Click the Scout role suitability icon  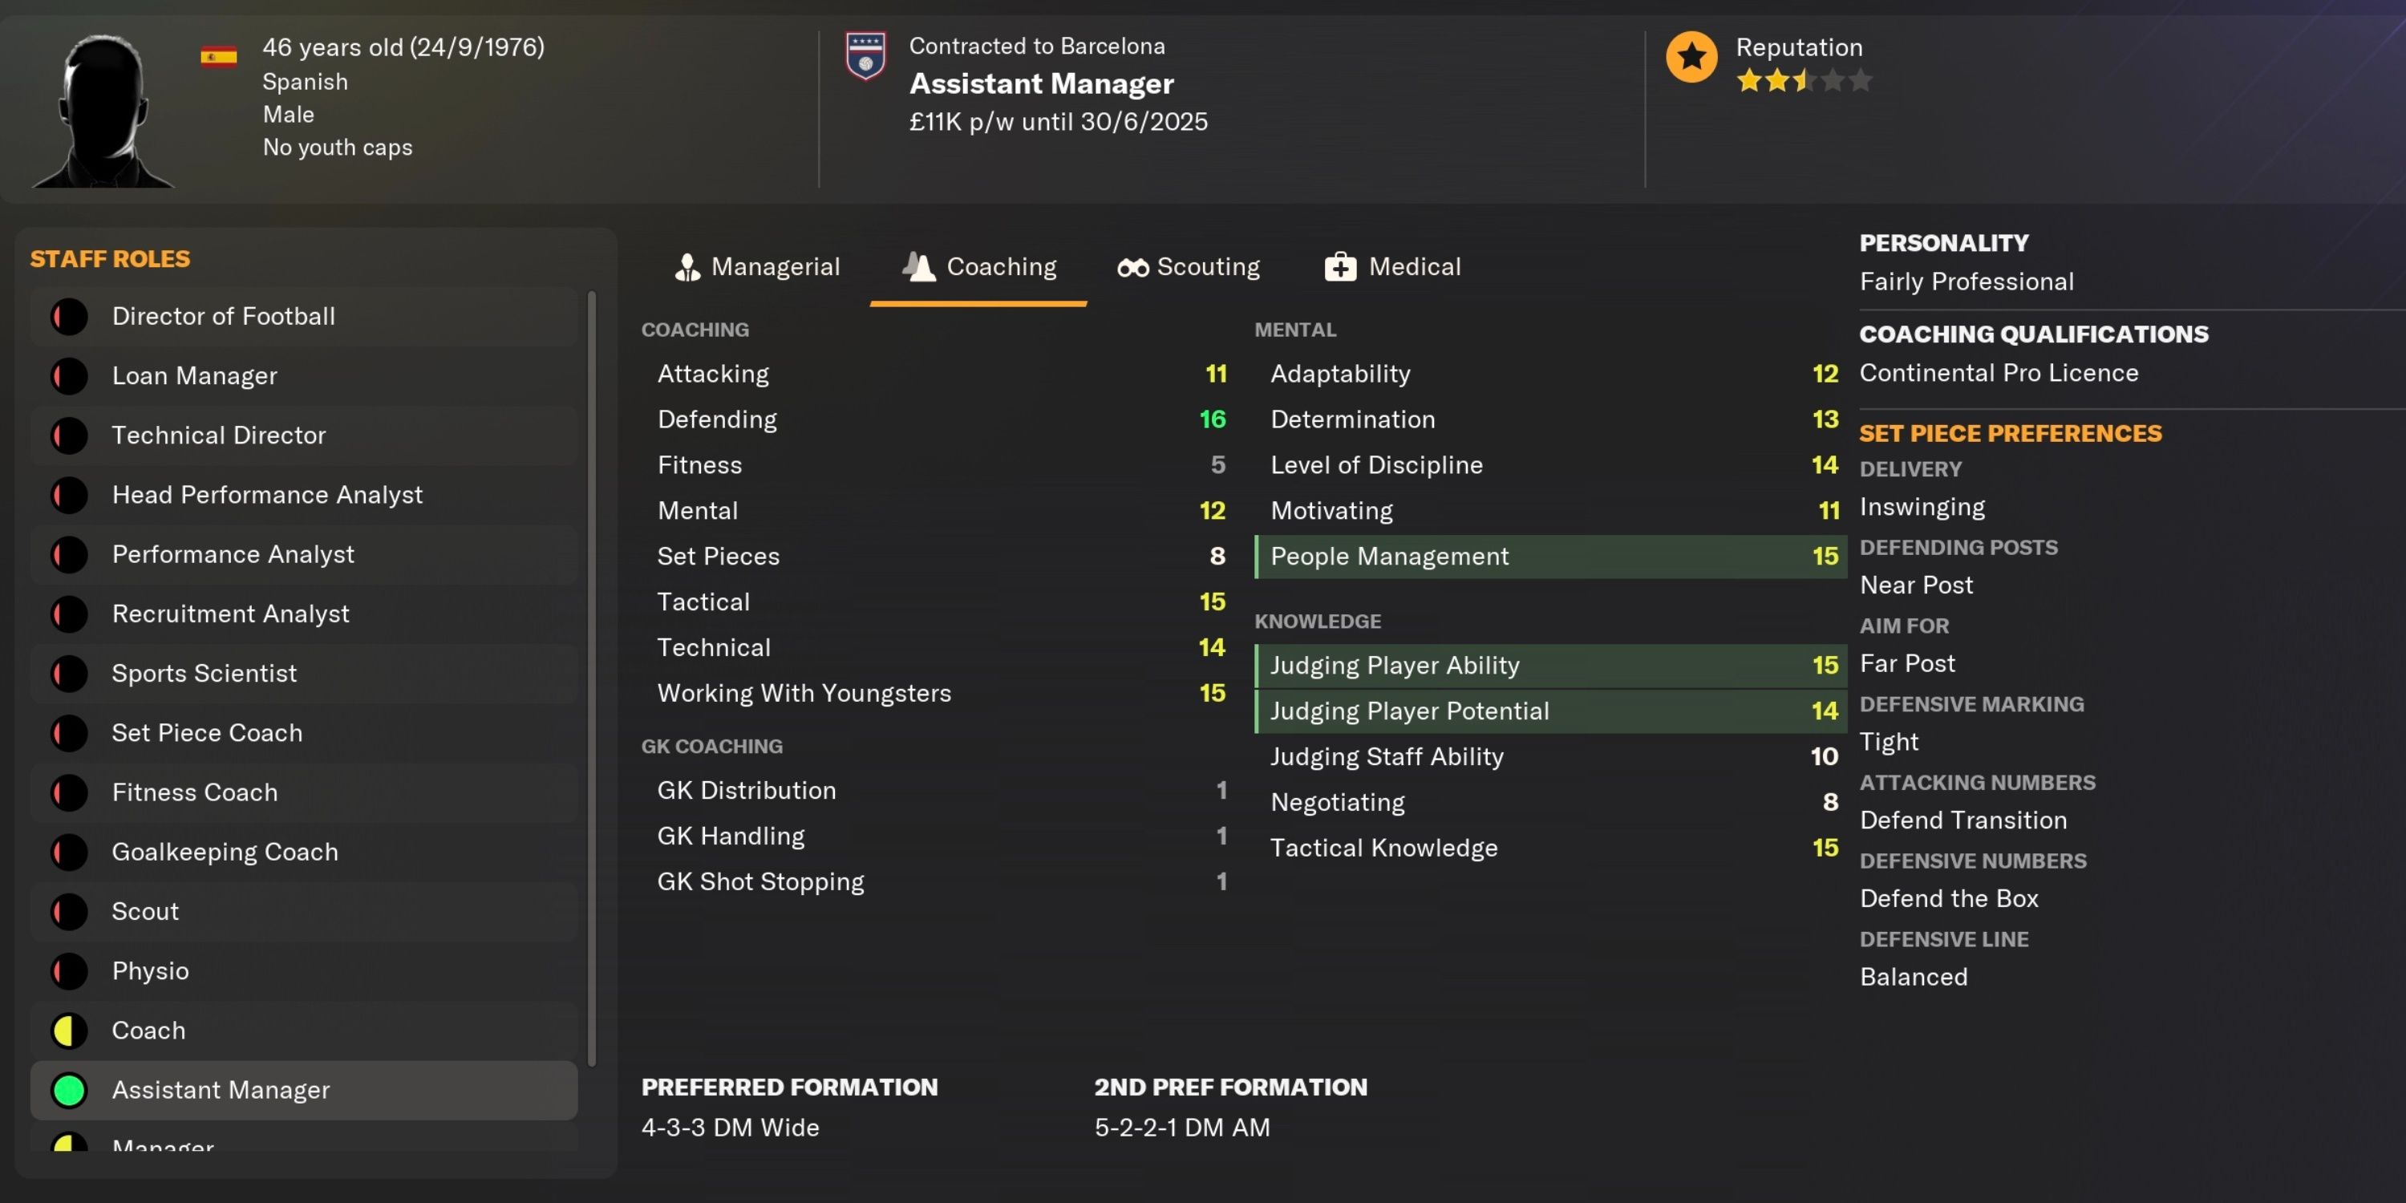tap(69, 912)
